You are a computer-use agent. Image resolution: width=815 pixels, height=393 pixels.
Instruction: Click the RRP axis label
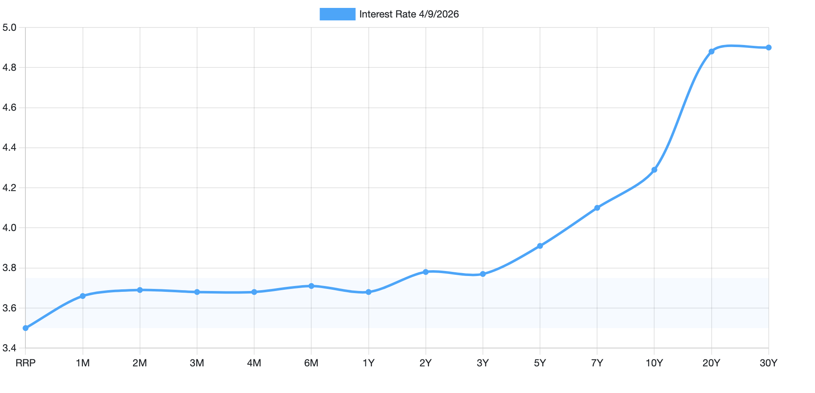tap(26, 363)
